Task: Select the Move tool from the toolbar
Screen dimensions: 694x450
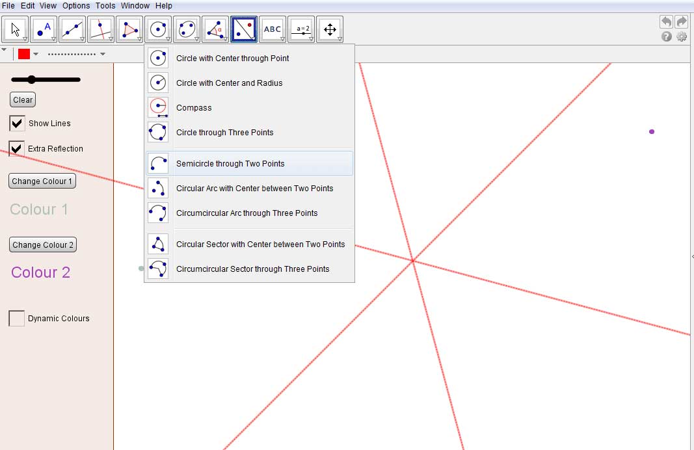Action: [x=15, y=29]
